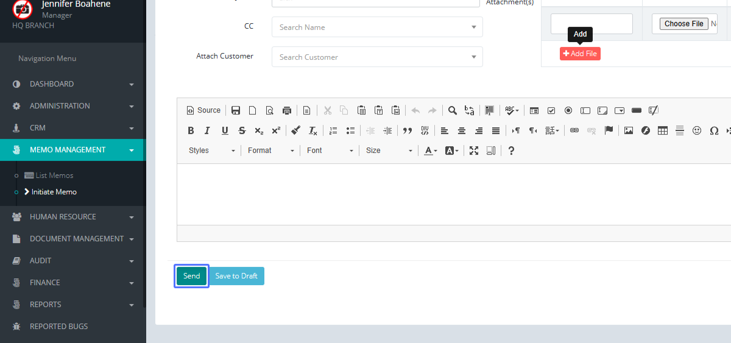Screen dimensions: 731x343
Task: Toggle Source view in the editor
Action: 203,110
